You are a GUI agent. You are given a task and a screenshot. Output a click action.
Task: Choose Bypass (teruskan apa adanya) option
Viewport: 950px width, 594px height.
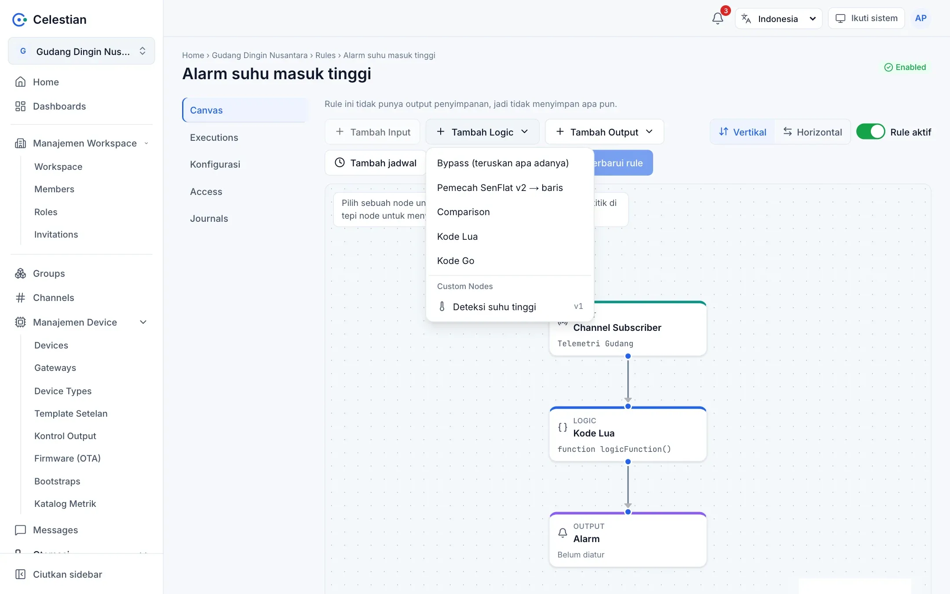coord(510,163)
